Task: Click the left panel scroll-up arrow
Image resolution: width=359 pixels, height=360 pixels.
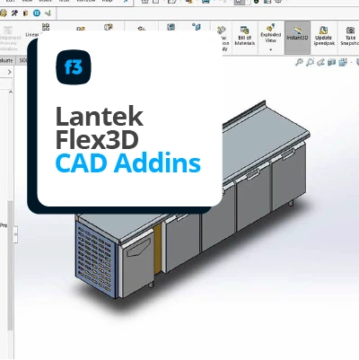Action: (x=11, y=92)
